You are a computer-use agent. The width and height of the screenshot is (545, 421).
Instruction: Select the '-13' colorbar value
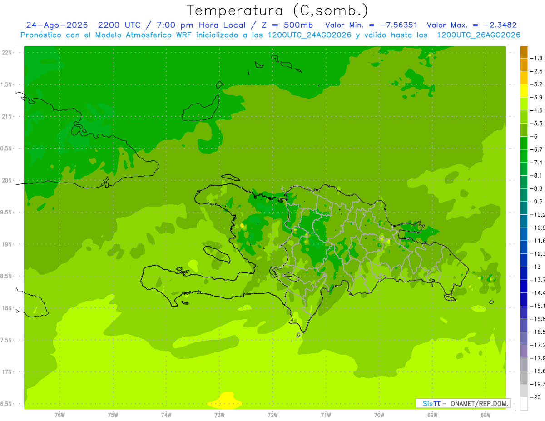point(535,267)
